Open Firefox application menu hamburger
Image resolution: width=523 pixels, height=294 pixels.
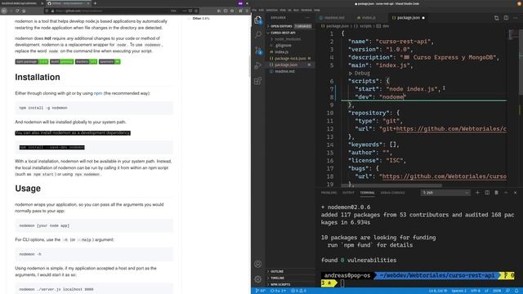click(x=247, y=11)
